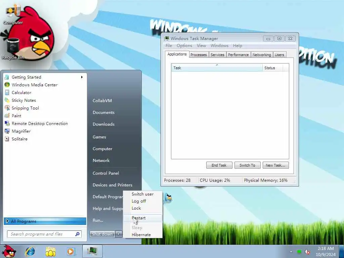Open the CollabVM user folder link
The image size is (344, 258).
[102, 101]
